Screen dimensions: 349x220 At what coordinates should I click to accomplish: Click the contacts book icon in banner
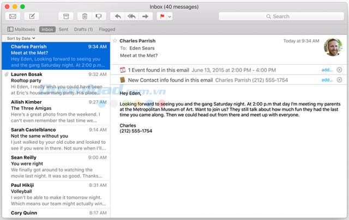123,80
